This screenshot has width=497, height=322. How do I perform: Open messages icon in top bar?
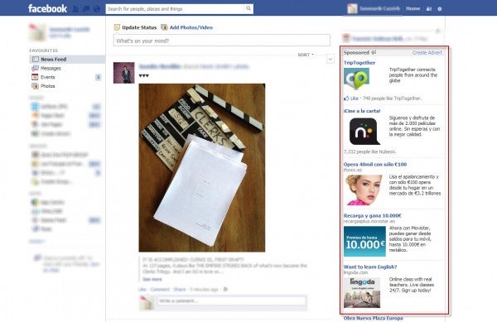coord(86,9)
